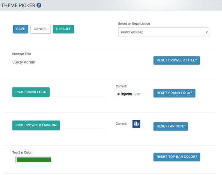Click the Objective 3Sixty brand logo
Image resolution: width=222 pixels, height=175 pixels.
pos(129,94)
